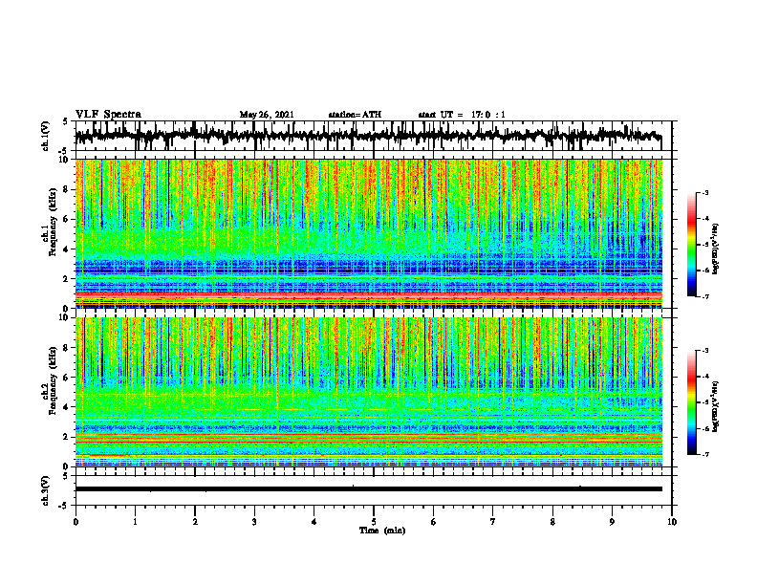Click the "VLF Spectra" plot title
This screenshot has width=757, height=585.
pos(108,115)
